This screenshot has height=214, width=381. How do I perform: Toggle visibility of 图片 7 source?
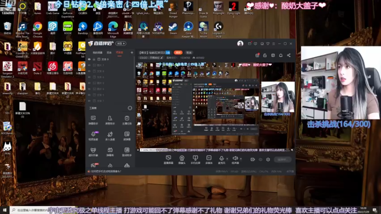pos(89,65)
